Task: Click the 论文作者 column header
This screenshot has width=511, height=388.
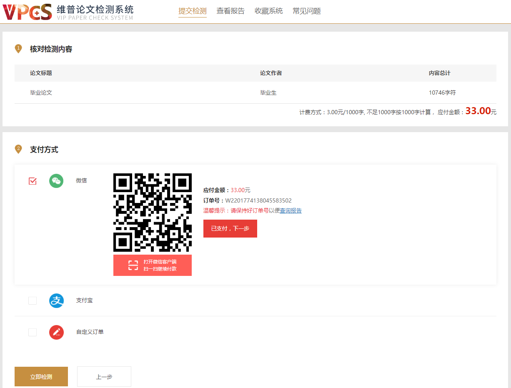Action: (x=271, y=73)
